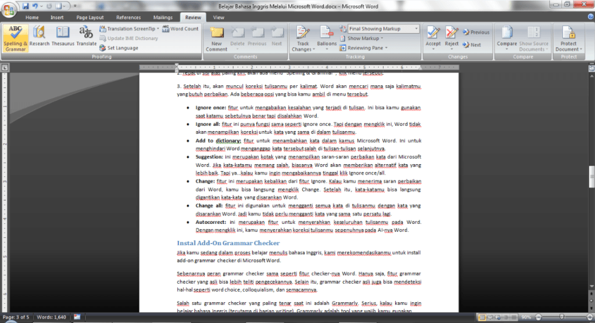Go to Previous comment
The height and width of the screenshot is (323, 595).
click(x=257, y=37)
